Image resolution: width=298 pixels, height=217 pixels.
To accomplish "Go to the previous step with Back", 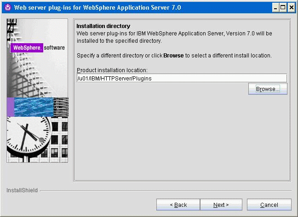I will [x=178, y=205].
